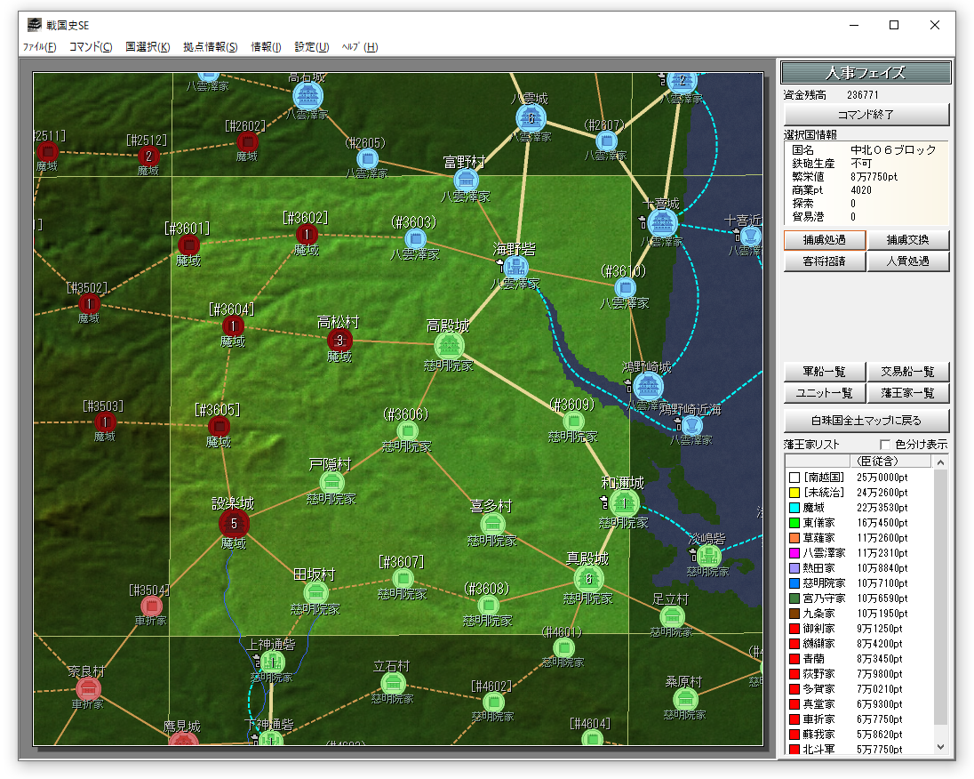Image resolution: width=974 pixels, height=779 pixels.
Task: Enable the 色分け表示 checkbox
Action: [885, 445]
